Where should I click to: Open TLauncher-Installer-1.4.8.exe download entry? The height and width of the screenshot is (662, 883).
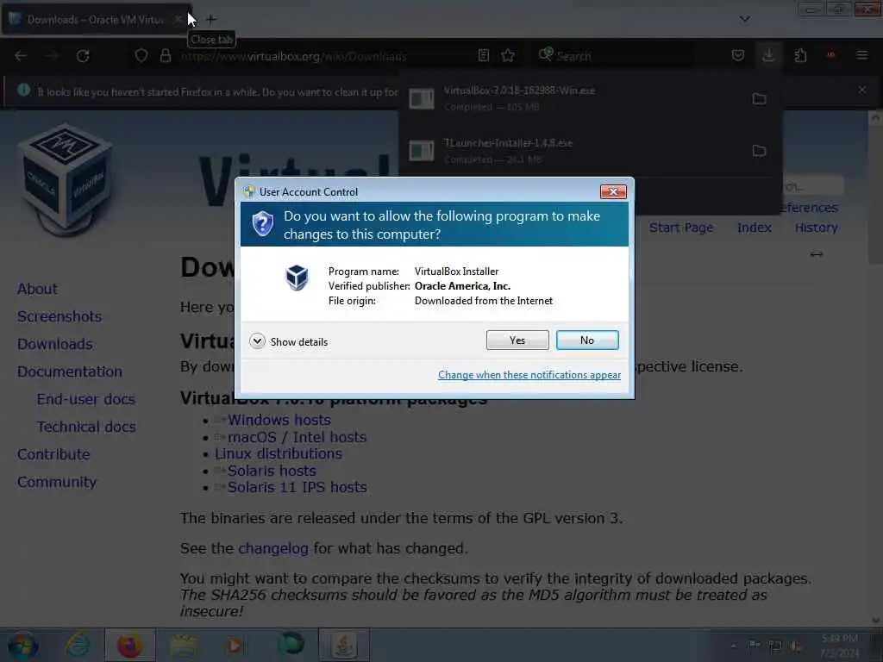click(572, 151)
